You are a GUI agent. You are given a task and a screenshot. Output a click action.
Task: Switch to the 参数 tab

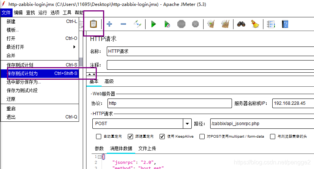point(99,148)
